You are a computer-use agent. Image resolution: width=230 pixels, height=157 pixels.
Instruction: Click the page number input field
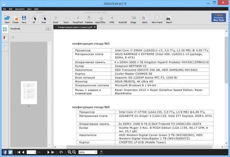(31, 152)
